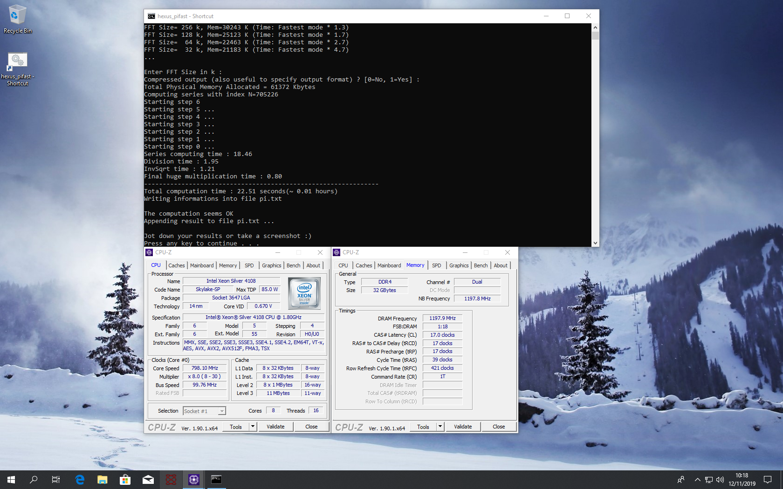Screen dimensions: 783x489
Task: Switch to SPD tab in left CPU-Z
Action: 249,265
